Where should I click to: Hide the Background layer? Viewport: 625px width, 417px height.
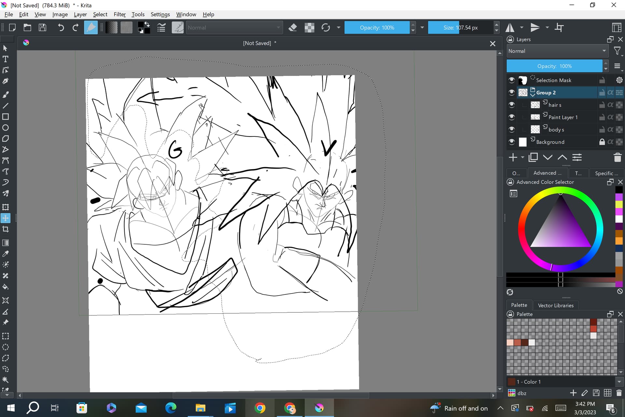coord(512,142)
